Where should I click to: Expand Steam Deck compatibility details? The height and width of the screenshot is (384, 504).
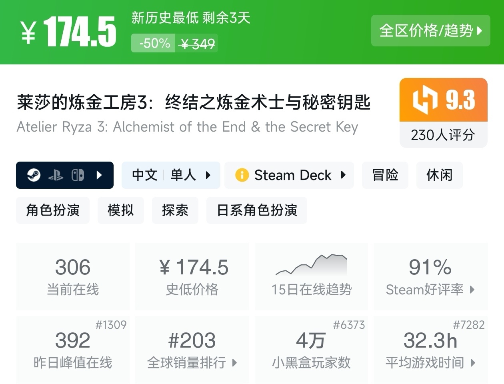pyautogui.click(x=289, y=175)
